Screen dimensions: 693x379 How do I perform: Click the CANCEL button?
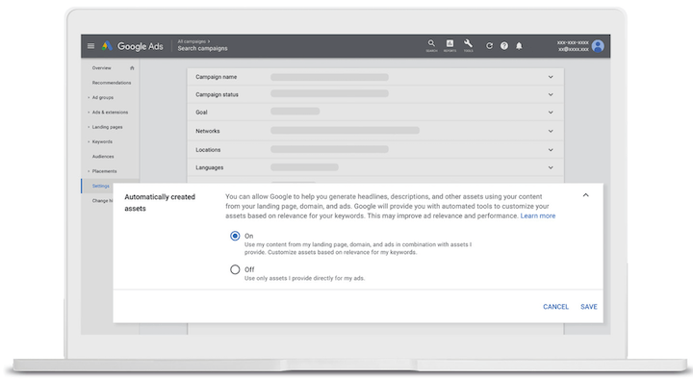coord(555,307)
